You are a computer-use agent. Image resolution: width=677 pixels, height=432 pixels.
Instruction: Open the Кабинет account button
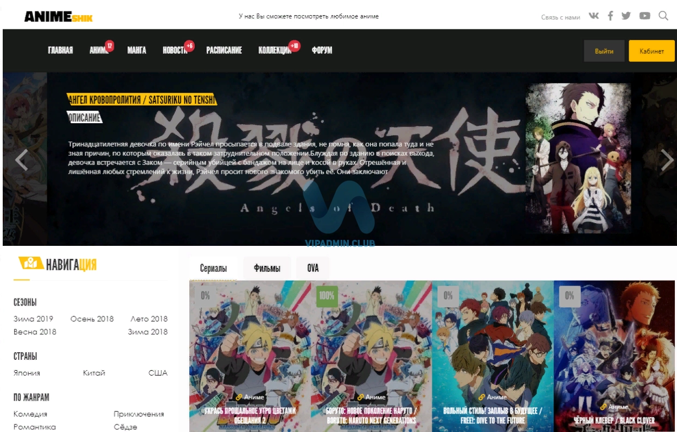click(652, 51)
